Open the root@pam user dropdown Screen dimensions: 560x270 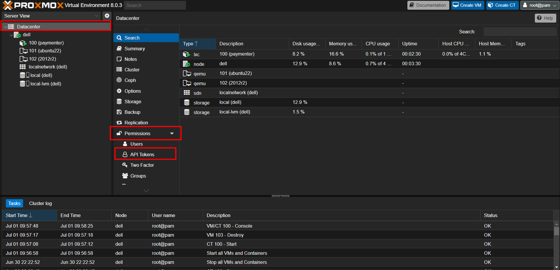(540, 5)
